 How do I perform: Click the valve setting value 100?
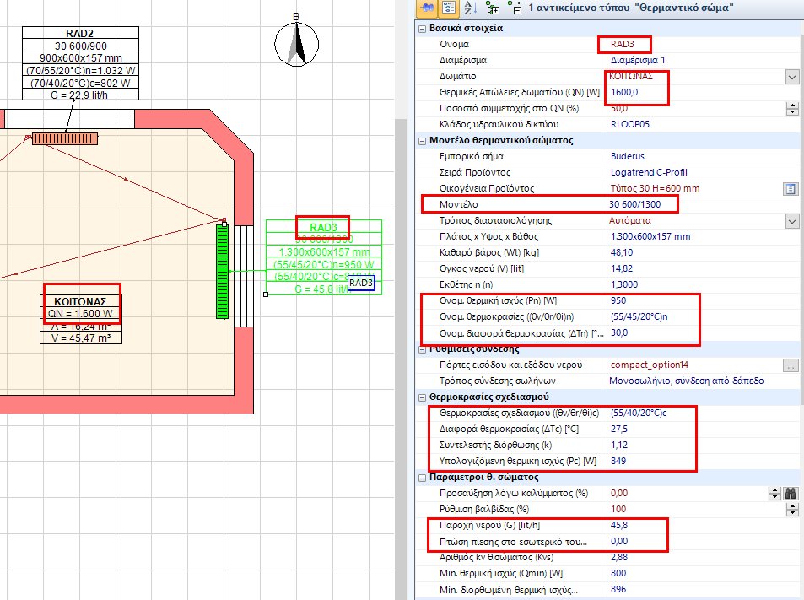(x=618, y=509)
